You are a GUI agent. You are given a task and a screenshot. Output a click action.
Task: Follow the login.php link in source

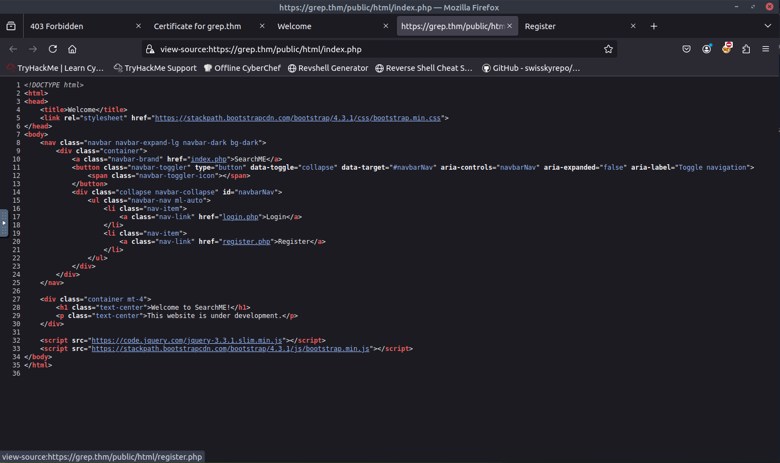240,217
